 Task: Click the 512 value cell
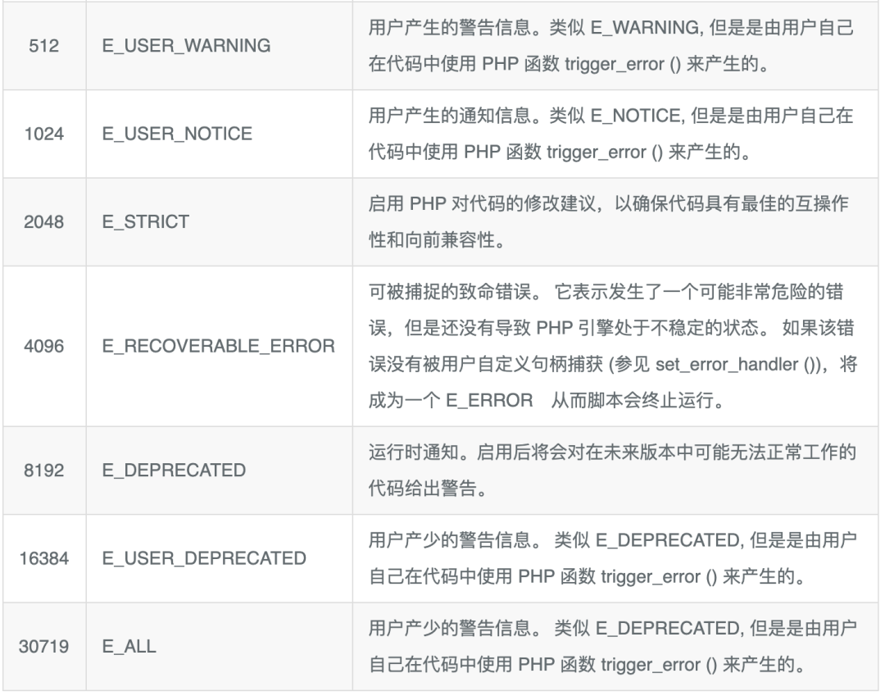(43, 46)
